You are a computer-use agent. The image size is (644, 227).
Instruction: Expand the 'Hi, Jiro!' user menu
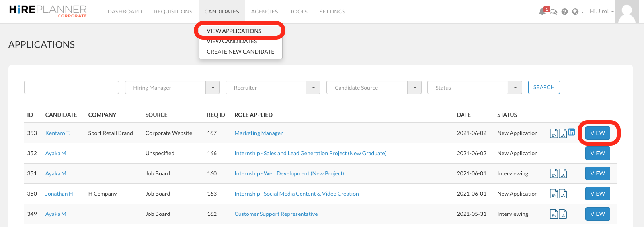601,12
